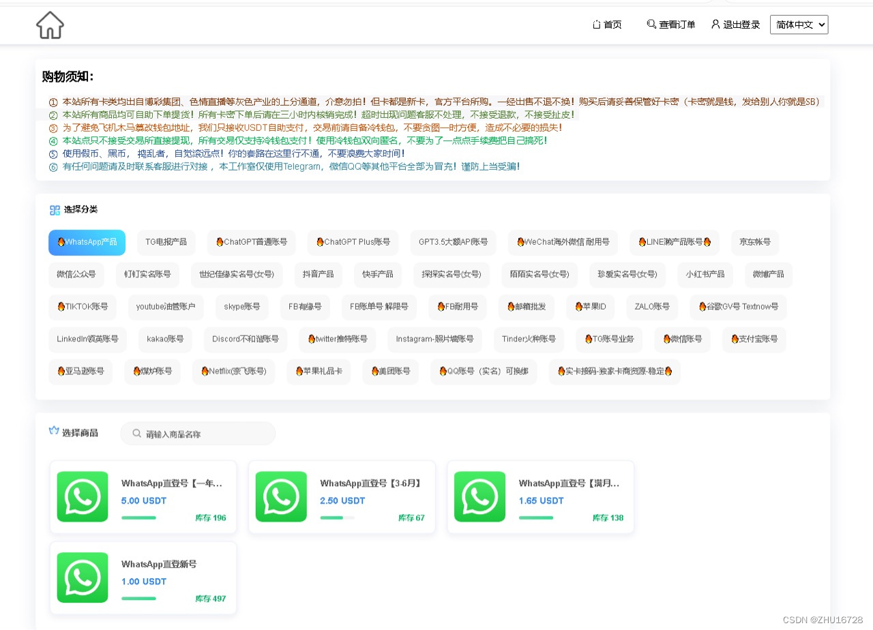Select the WhatsApp产品 category
This screenshot has width=873, height=630.
pyautogui.click(x=87, y=242)
